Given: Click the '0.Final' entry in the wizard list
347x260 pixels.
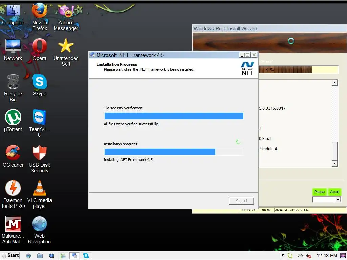Looking at the screenshot, I should (265, 138).
